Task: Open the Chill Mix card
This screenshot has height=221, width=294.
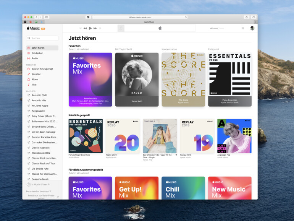Action: (x=183, y=188)
